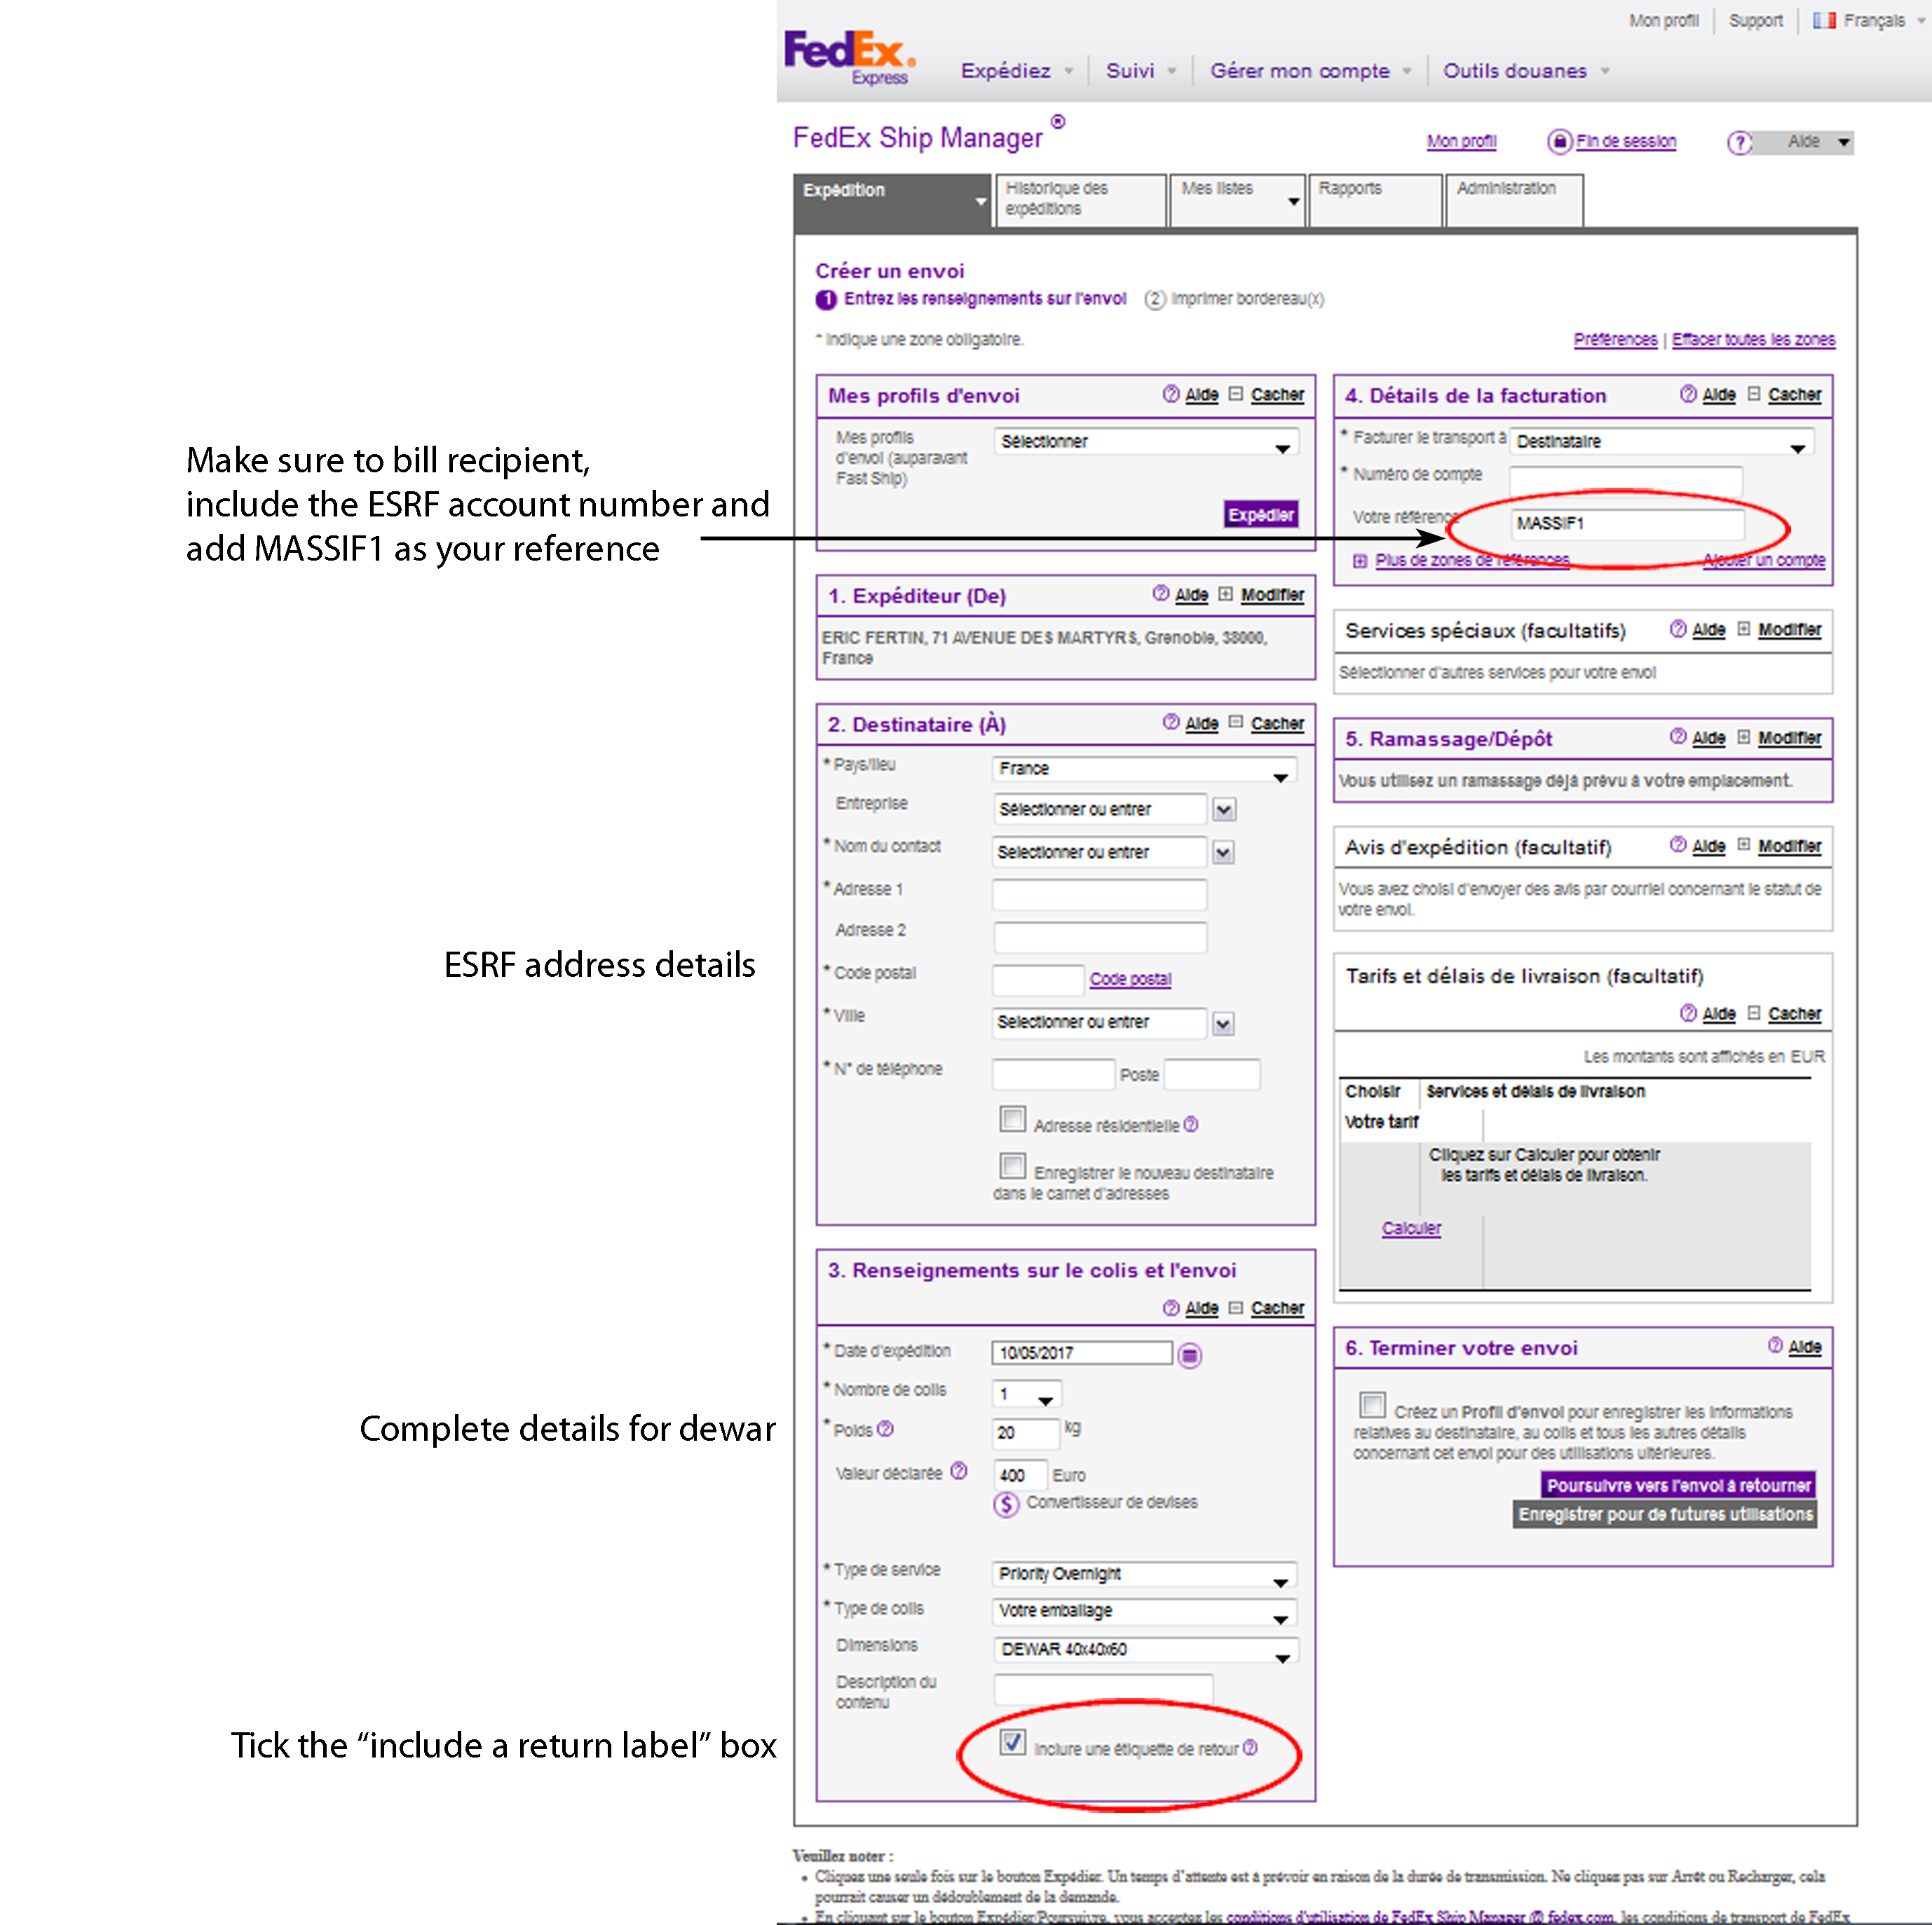Click help icon in Services spéciaux header
This screenshot has width=1932, height=1925.
pos(1678,628)
